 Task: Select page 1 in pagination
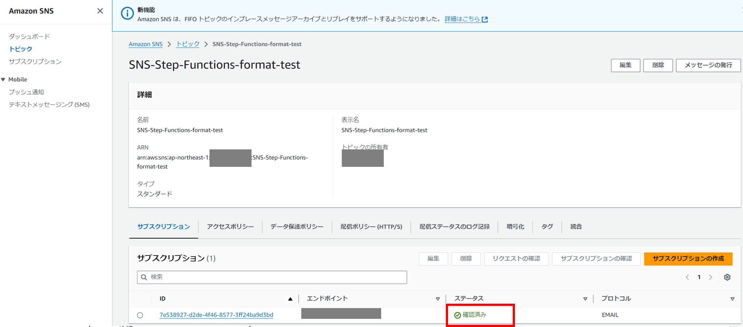click(699, 277)
